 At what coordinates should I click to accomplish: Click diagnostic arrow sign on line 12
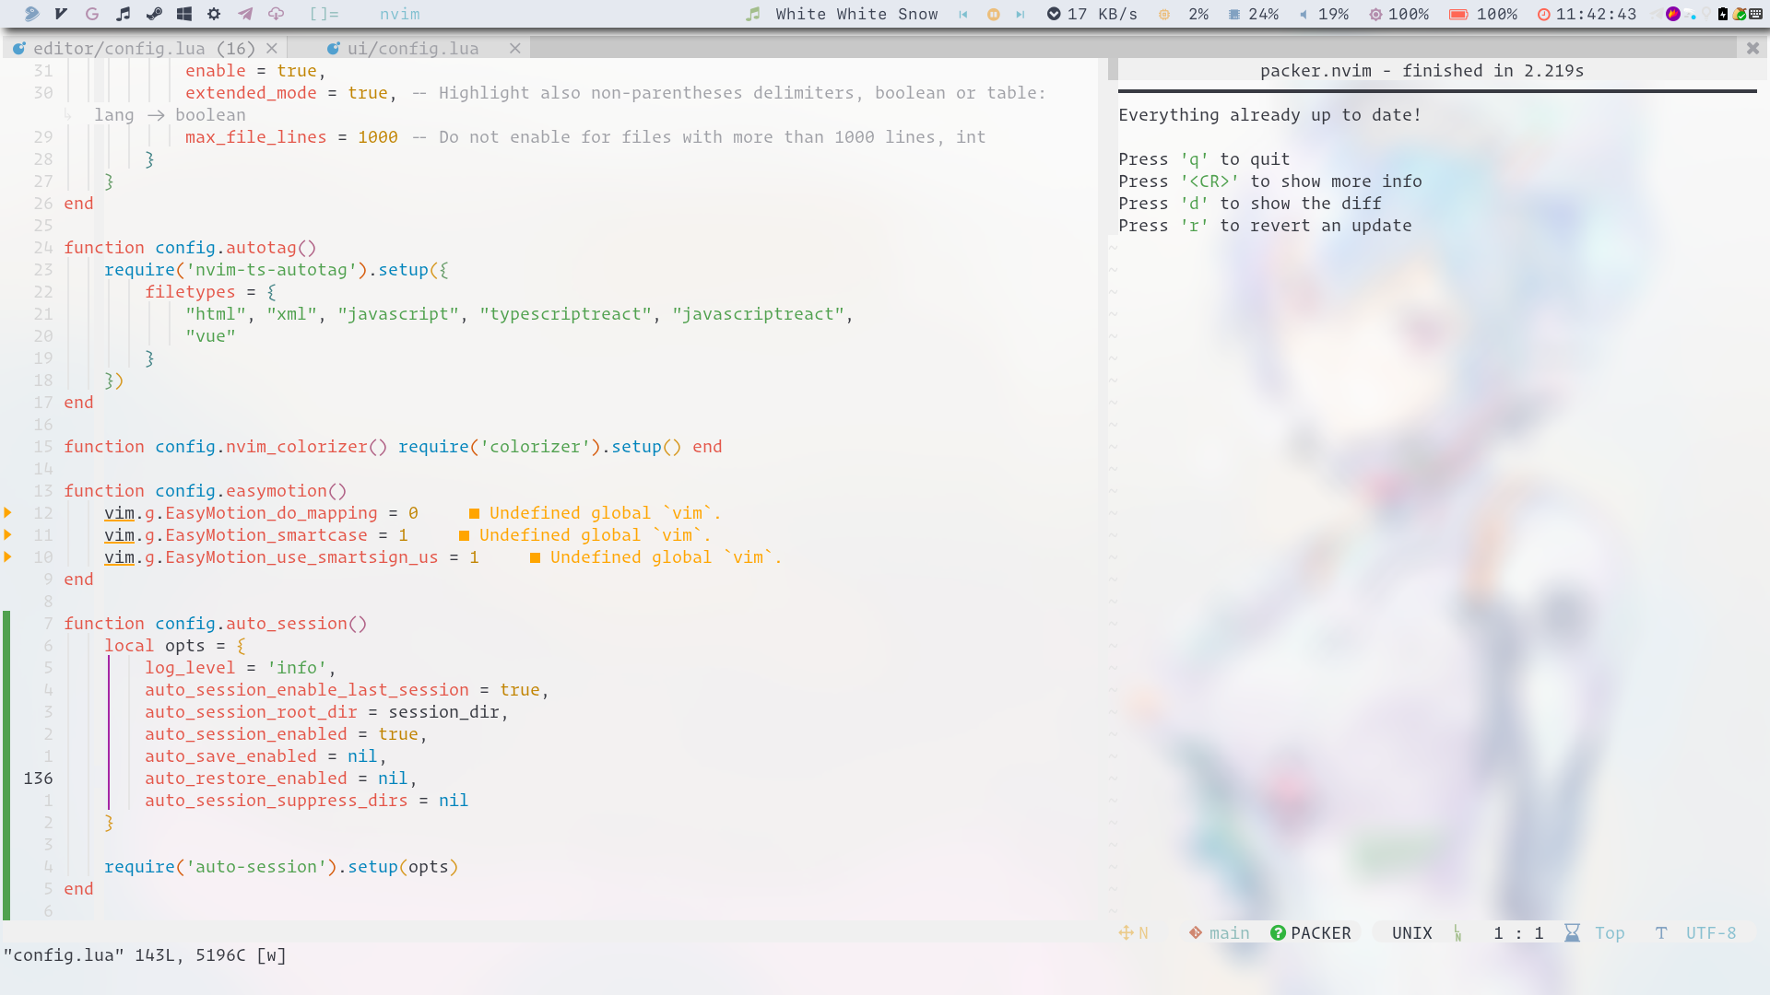pos(8,512)
